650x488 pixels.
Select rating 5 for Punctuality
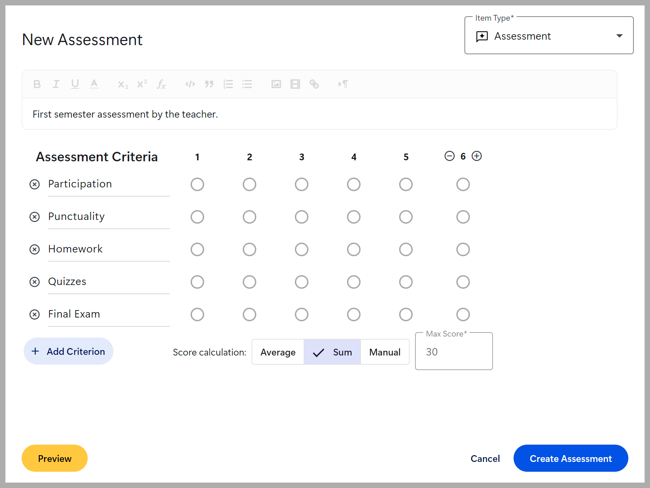click(406, 217)
